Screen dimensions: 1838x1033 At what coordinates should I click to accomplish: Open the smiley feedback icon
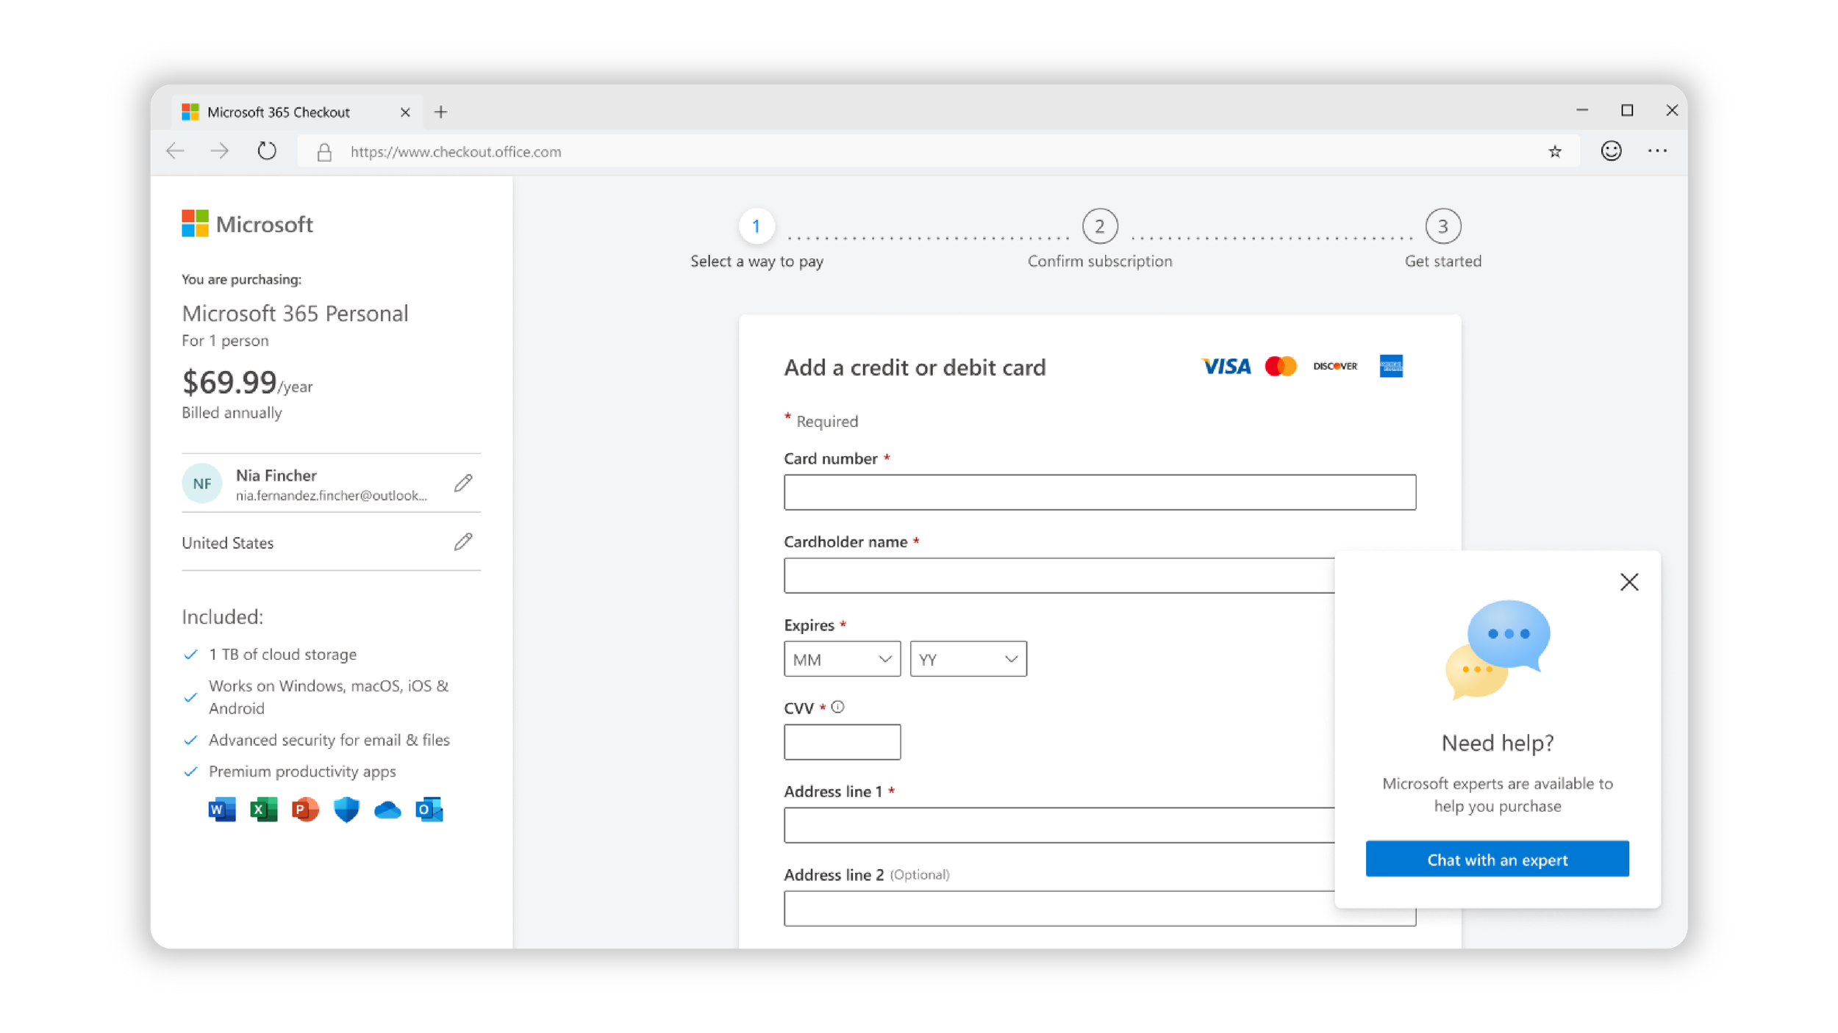[x=1611, y=151]
